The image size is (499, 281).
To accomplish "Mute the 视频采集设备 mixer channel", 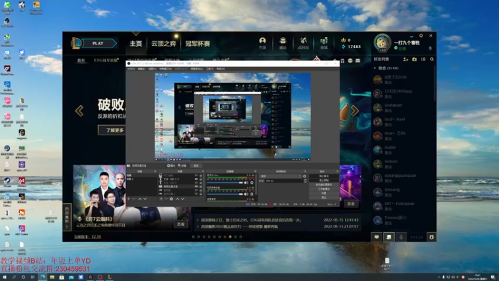I will click(x=246, y=194).
